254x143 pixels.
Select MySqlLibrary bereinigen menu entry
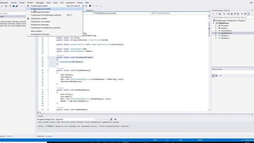coord(55,25)
